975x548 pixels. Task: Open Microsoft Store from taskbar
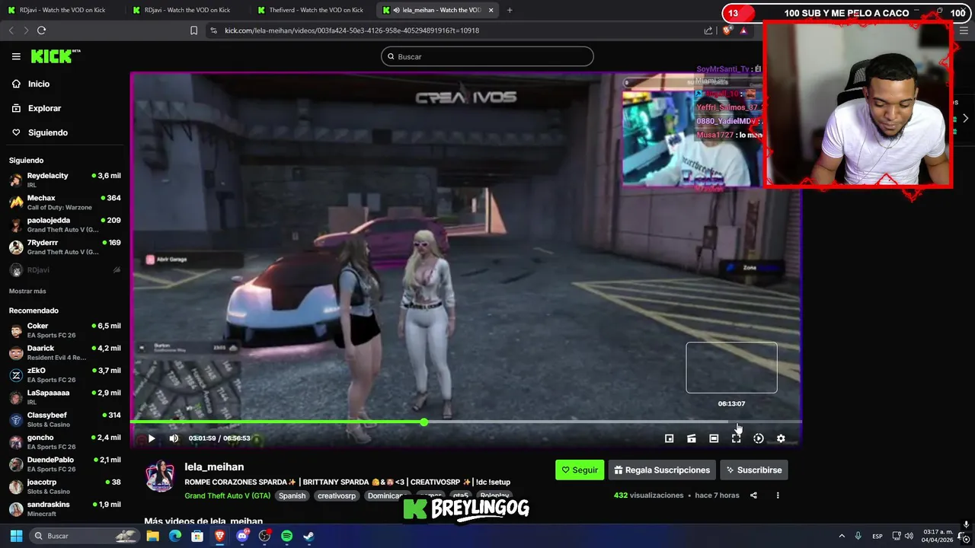click(x=197, y=536)
